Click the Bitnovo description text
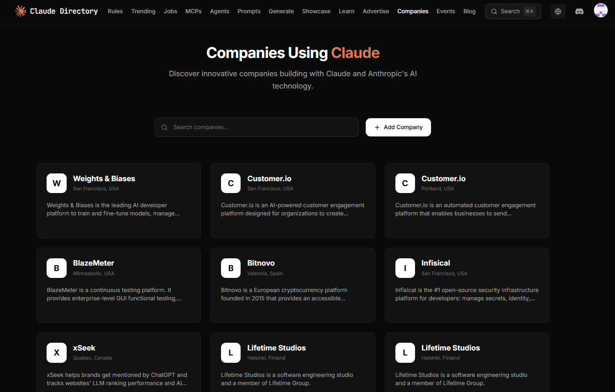The height and width of the screenshot is (392, 615). (284, 294)
